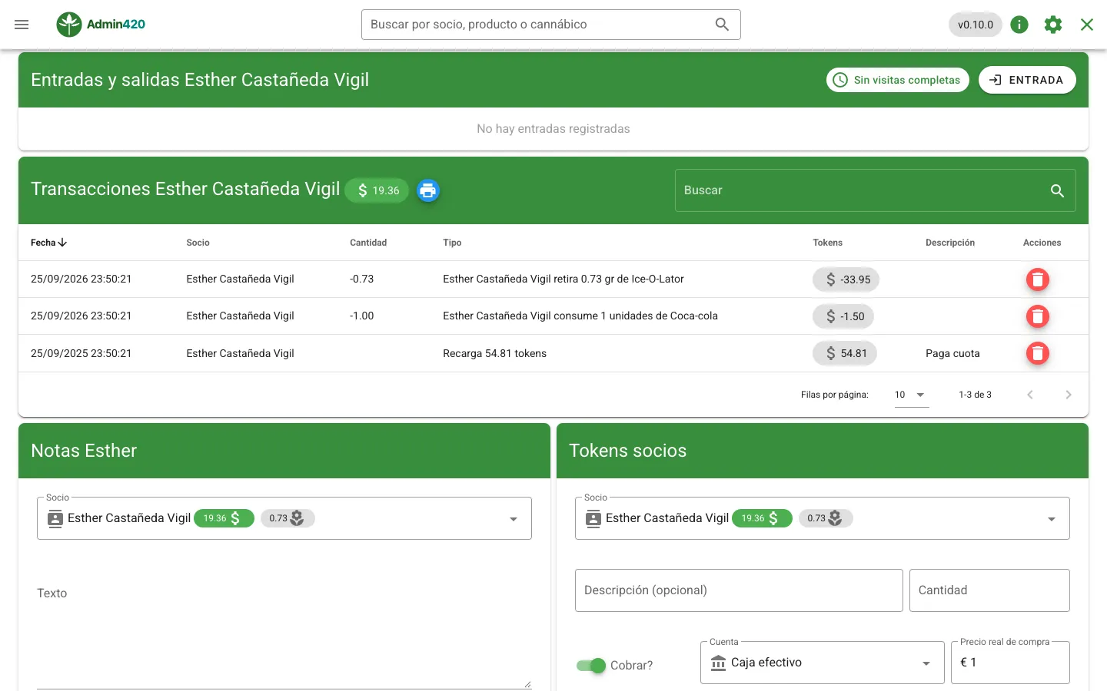Click the Cantidad field in Tokens socios
1107x691 pixels.
(989, 590)
